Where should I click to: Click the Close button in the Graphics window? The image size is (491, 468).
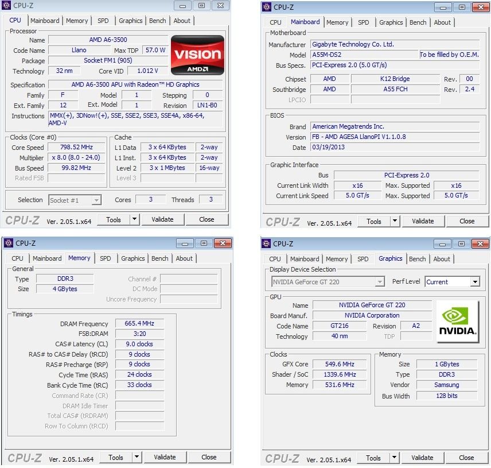466,458
